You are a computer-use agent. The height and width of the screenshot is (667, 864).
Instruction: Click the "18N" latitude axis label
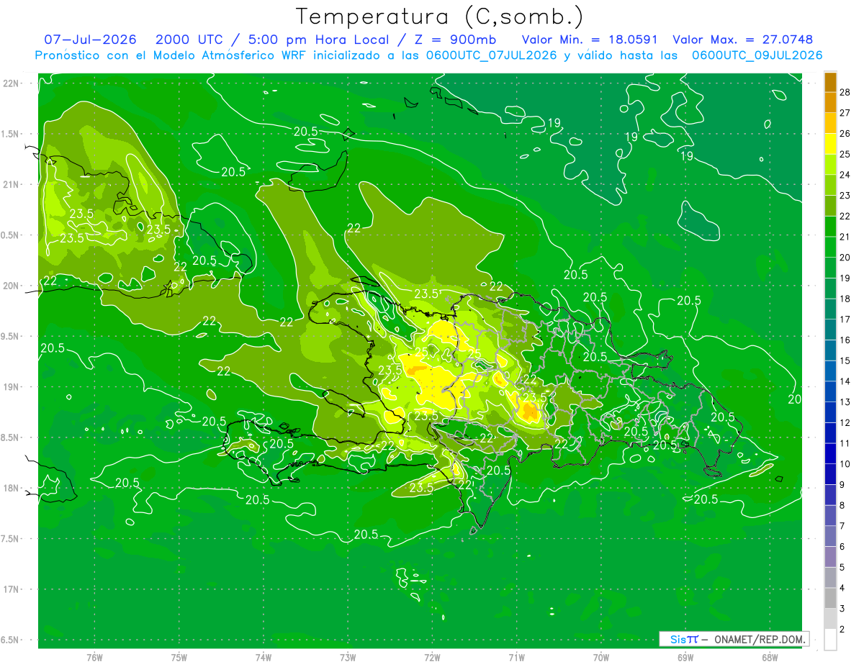tap(11, 488)
